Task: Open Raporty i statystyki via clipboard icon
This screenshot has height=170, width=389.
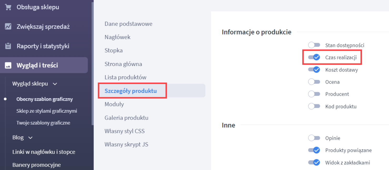Action: (8, 46)
